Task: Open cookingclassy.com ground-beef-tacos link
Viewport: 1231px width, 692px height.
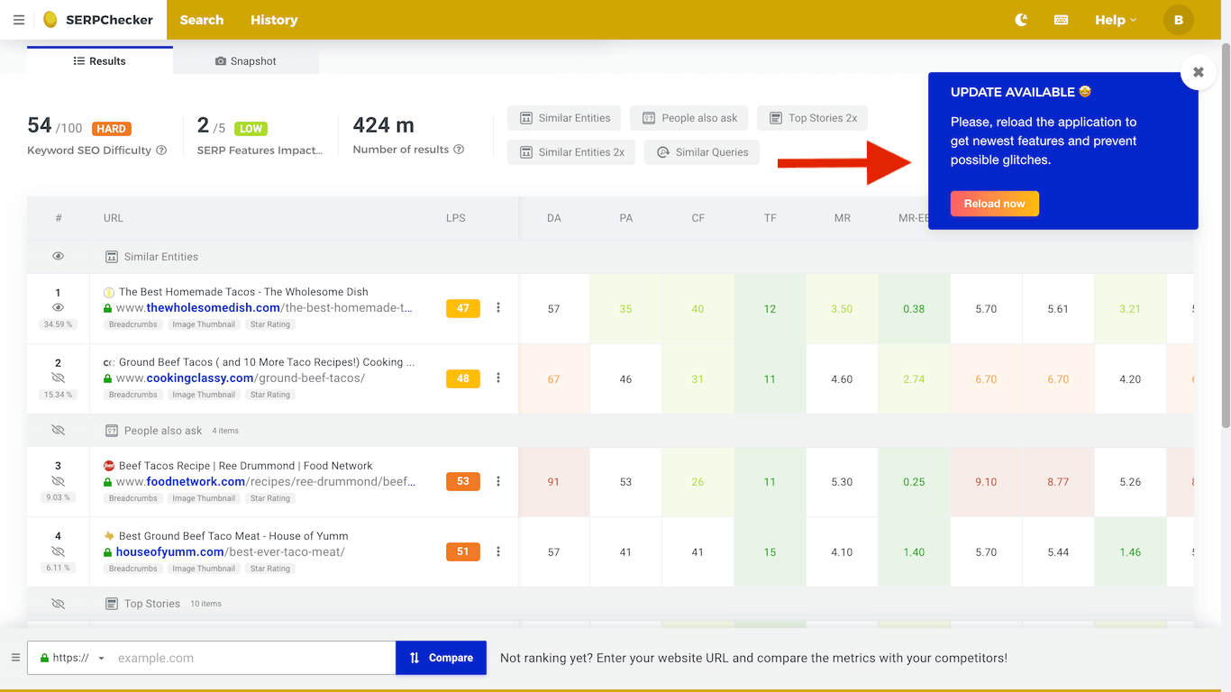Action: [241, 378]
